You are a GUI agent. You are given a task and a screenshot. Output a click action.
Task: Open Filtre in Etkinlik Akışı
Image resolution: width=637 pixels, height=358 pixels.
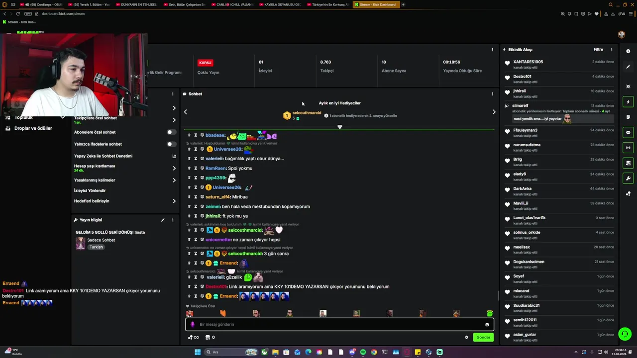click(598, 50)
